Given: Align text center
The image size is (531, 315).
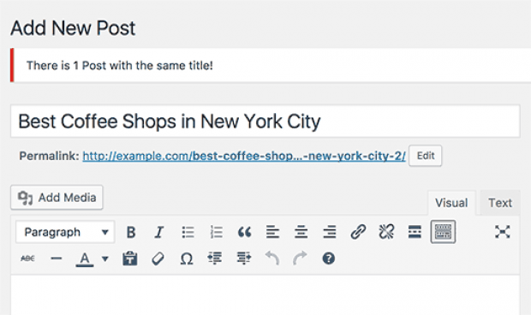Looking at the screenshot, I should point(301,232).
